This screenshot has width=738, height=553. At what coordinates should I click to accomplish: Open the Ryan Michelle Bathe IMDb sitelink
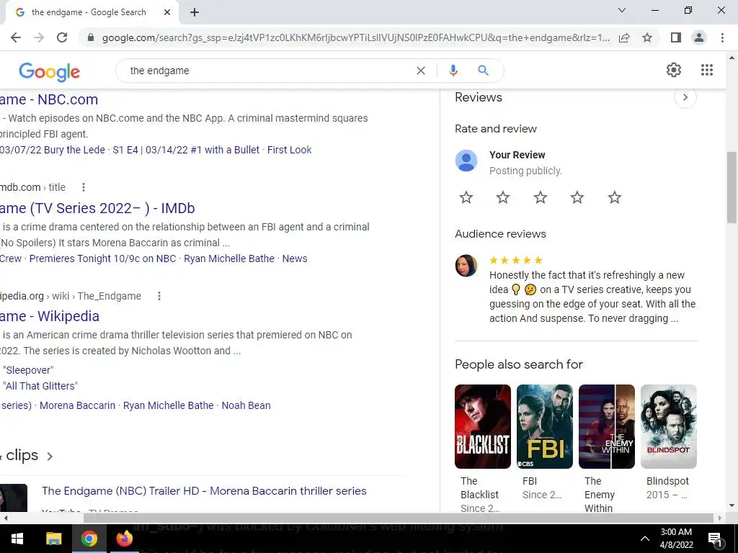point(229,258)
